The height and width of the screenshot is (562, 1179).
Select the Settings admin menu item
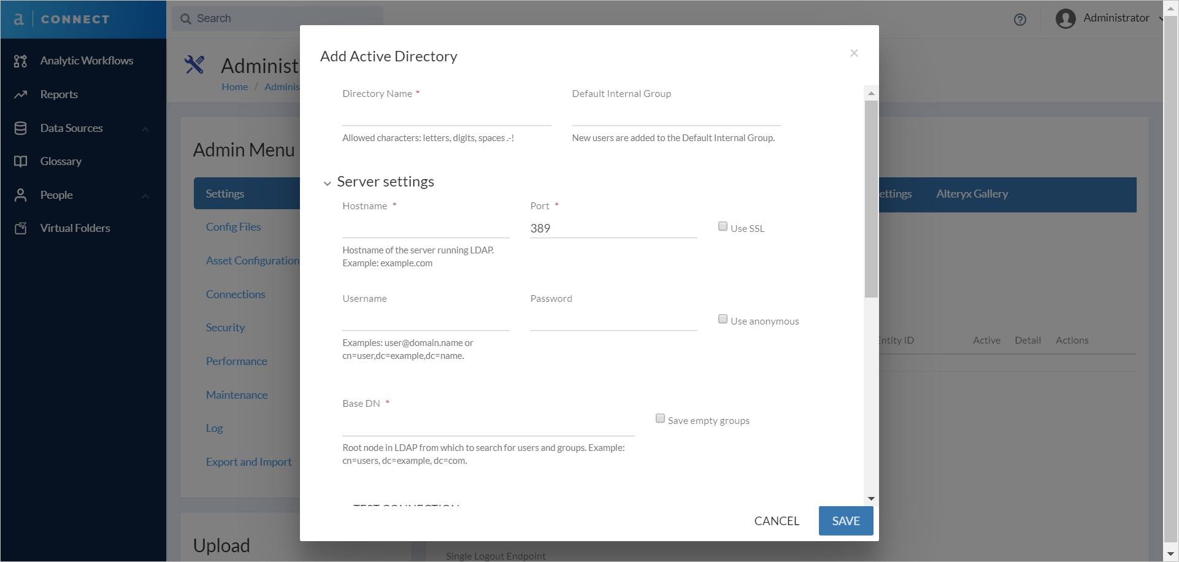[247, 194]
